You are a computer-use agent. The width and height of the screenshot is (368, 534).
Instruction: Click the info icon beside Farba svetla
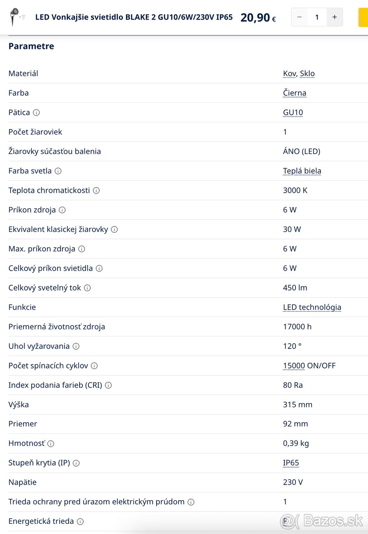pyautogui.click(x=58, y=171)
